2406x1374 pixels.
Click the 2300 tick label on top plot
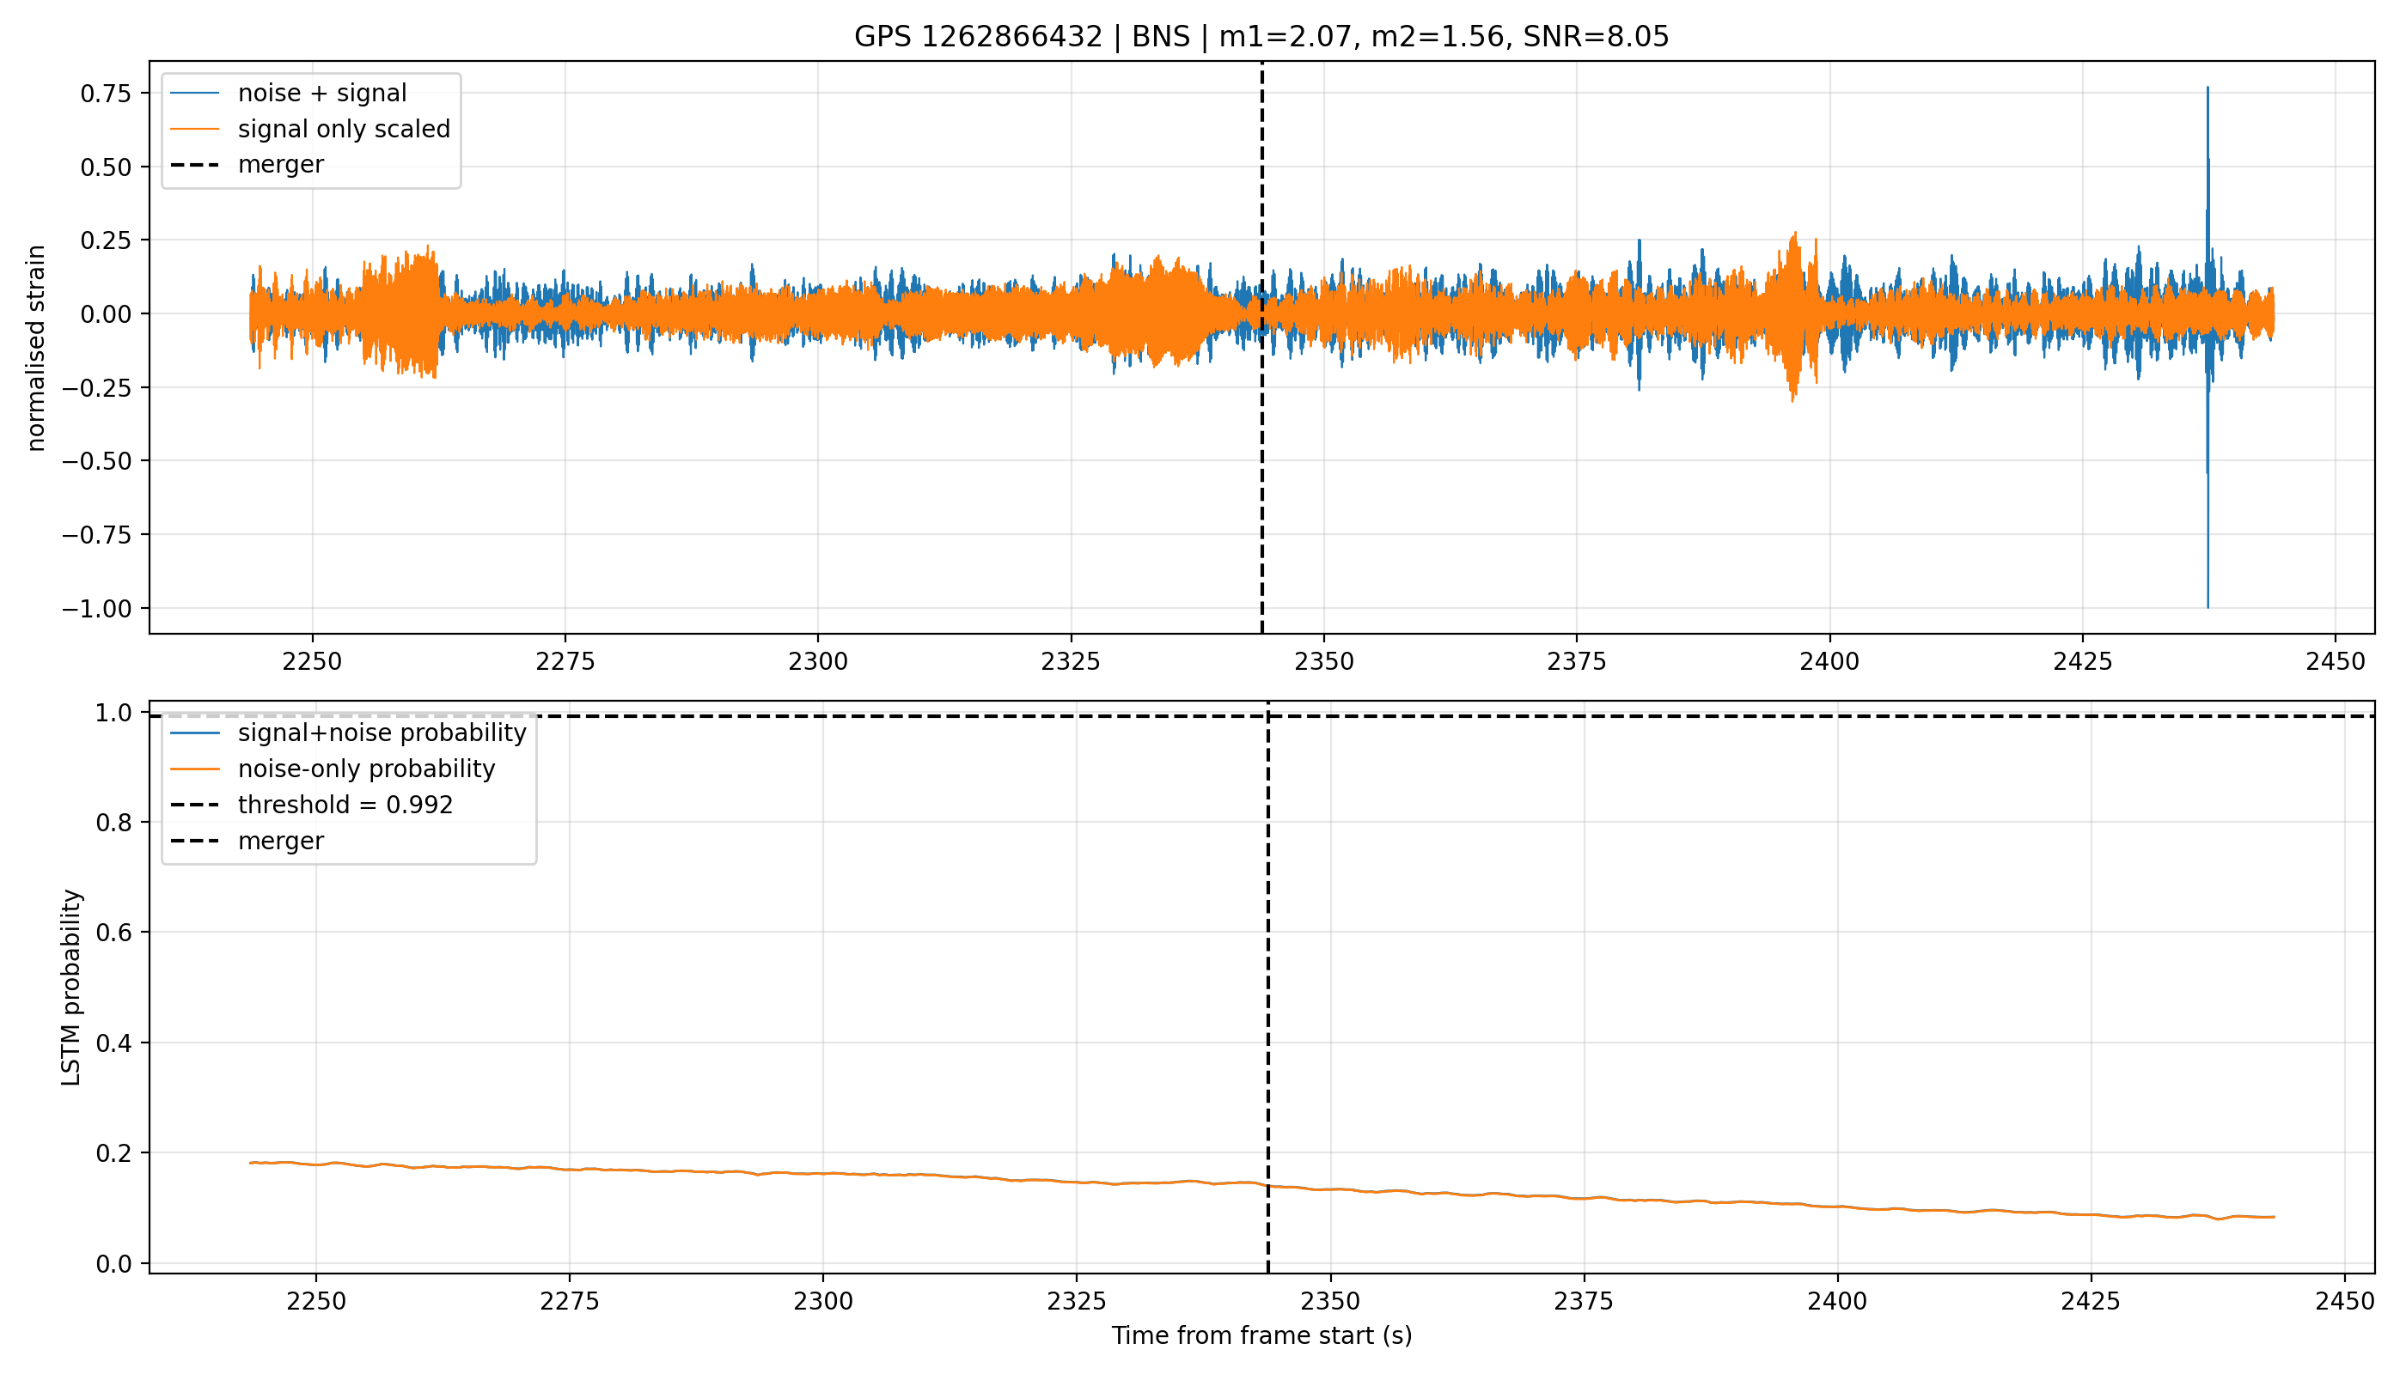click(818, 661)
